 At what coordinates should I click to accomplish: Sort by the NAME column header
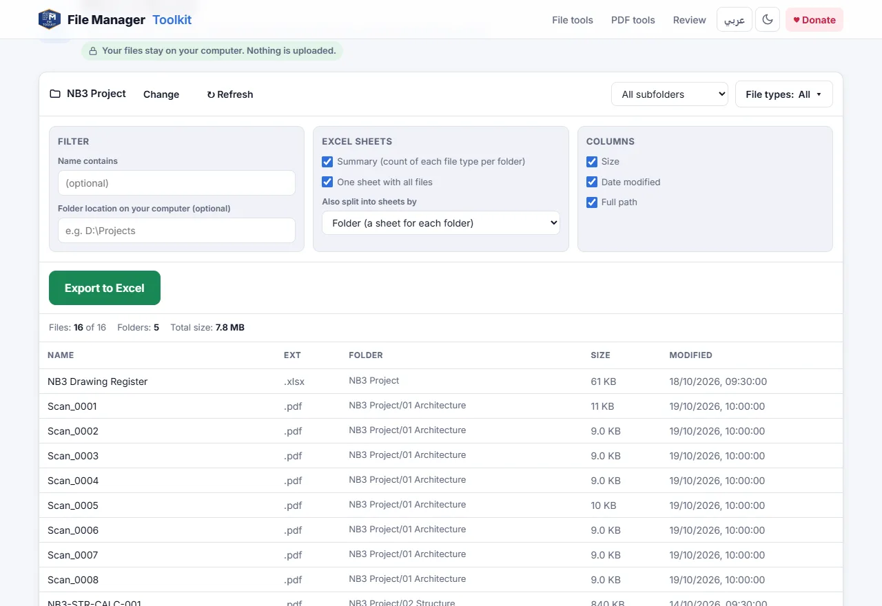point(61,355)
